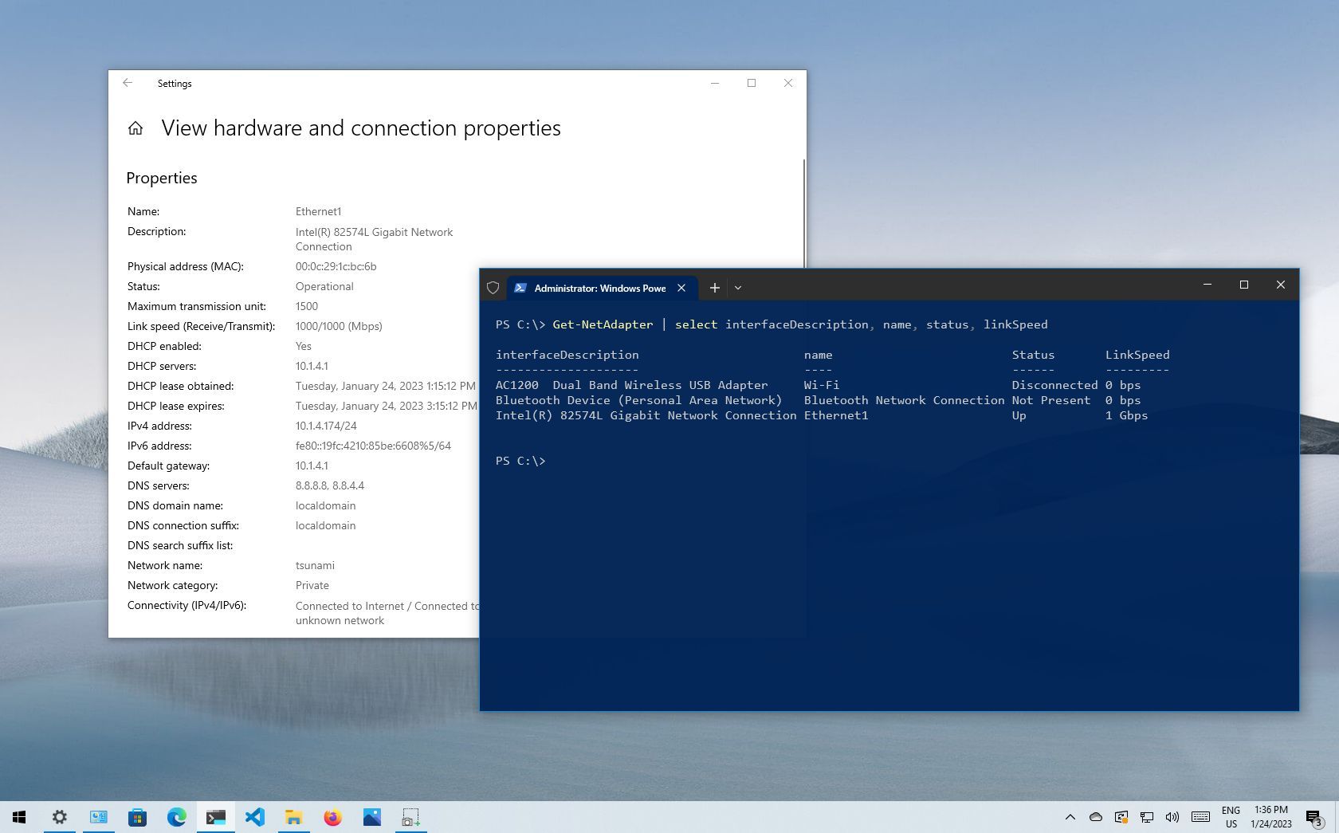Open File Explorer from the taskbar
This screenshot has height=833, width=1339.
click(x=294, y=817)
